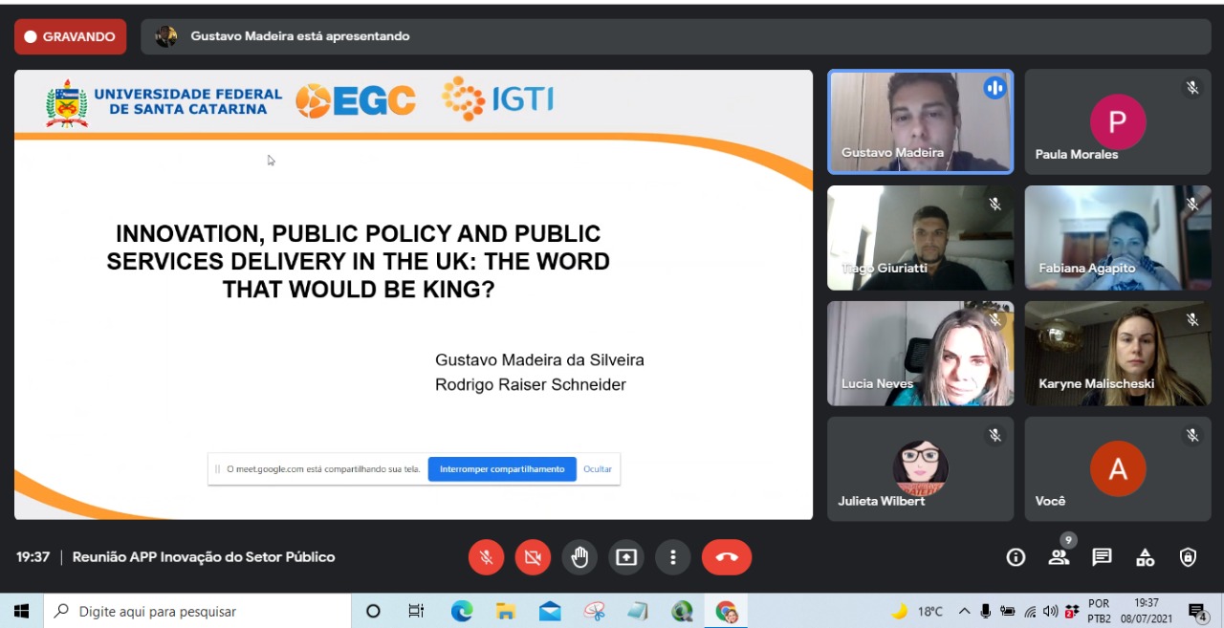Open the activities shapes icon
This screenshot has width=1224, height=628.
[x=1145, y=557]
